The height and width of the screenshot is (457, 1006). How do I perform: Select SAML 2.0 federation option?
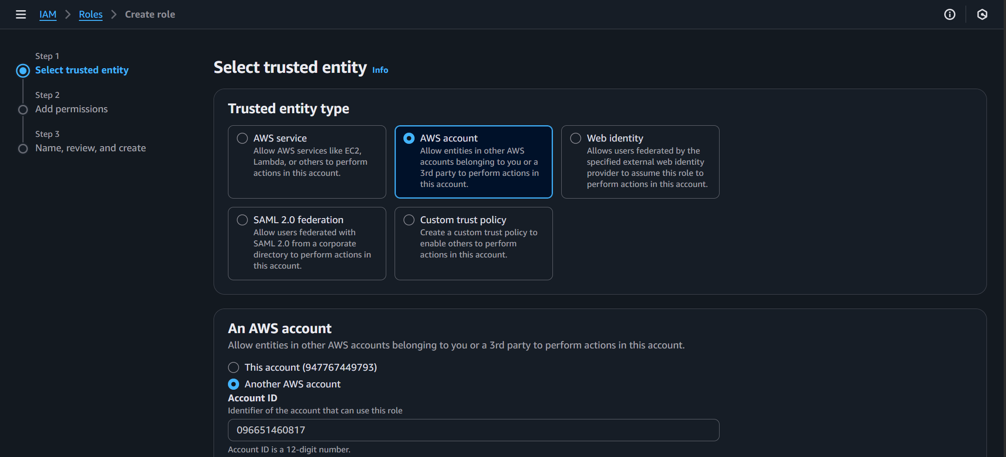tap(242, 220)
